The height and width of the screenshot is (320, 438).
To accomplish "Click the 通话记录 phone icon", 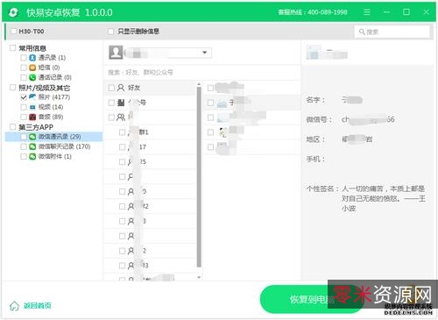I will tap(32, 77).
